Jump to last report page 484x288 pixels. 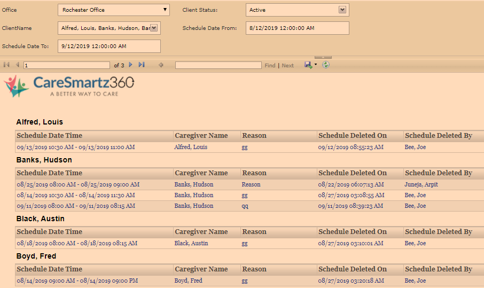click(142, 65)
